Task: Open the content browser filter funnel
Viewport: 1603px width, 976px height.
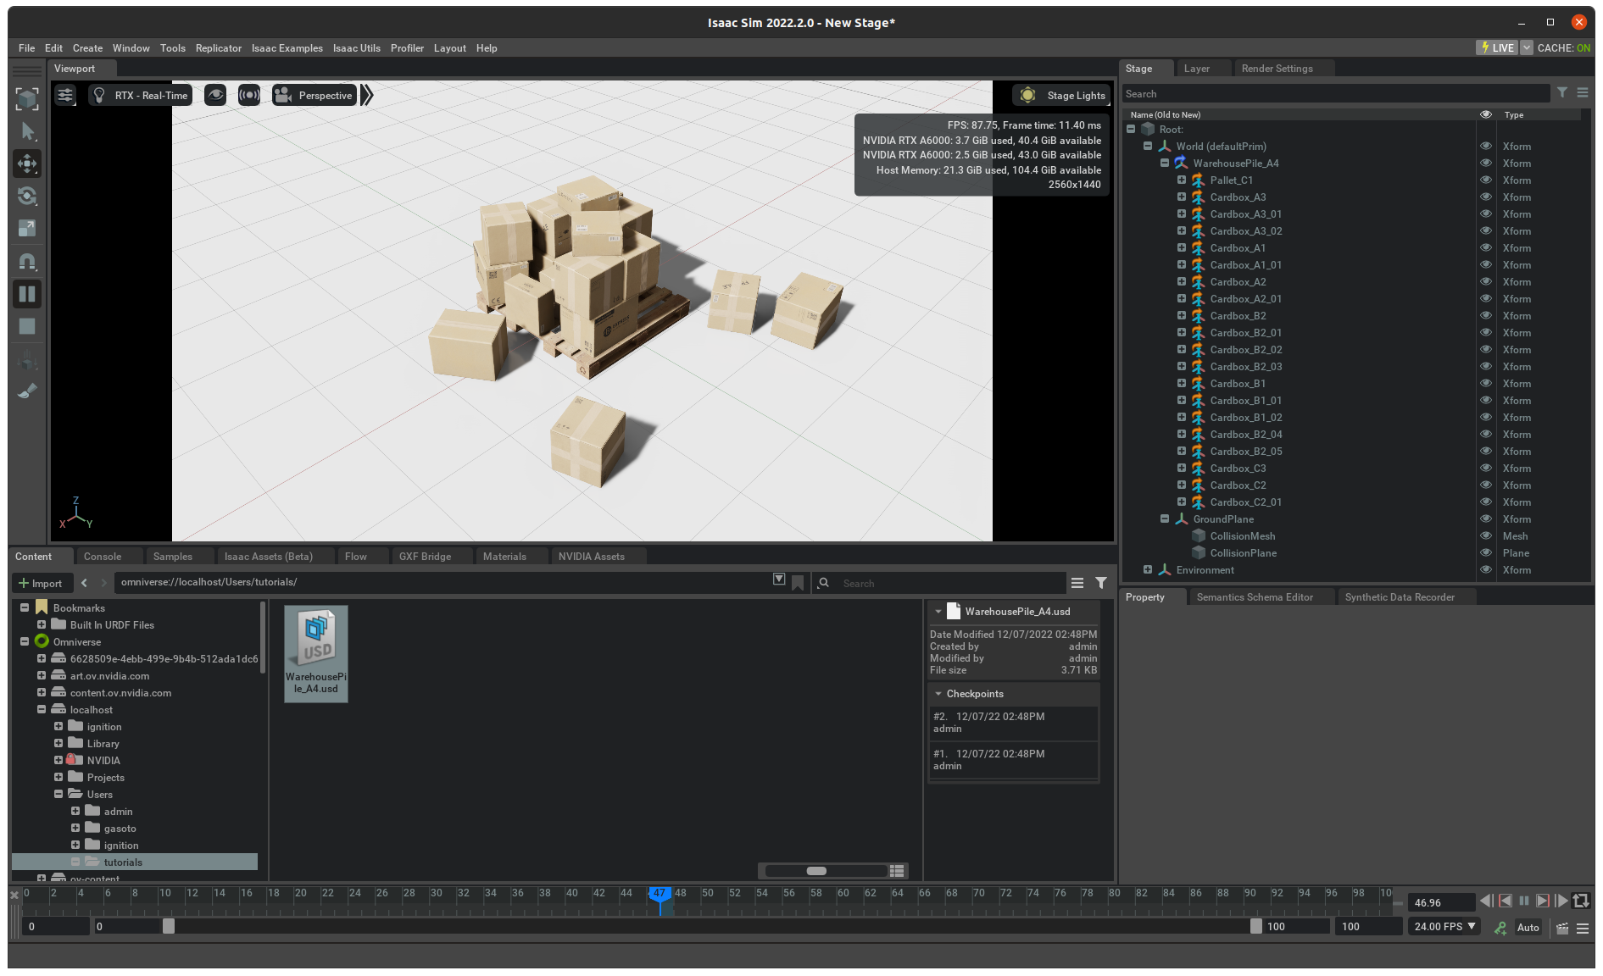Action: pyautogui.click(x=1101, y=583)
